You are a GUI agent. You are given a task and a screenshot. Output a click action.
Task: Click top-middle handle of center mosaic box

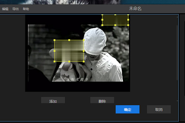[x=69, y=40]
